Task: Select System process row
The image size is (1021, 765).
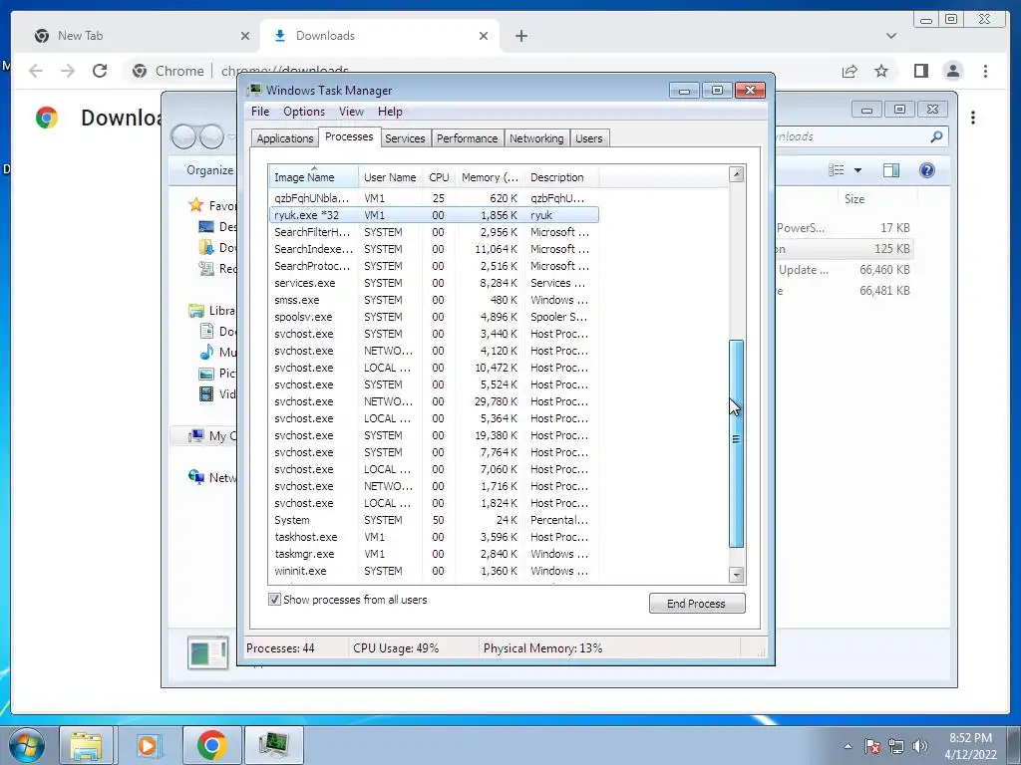Action: 434,520
